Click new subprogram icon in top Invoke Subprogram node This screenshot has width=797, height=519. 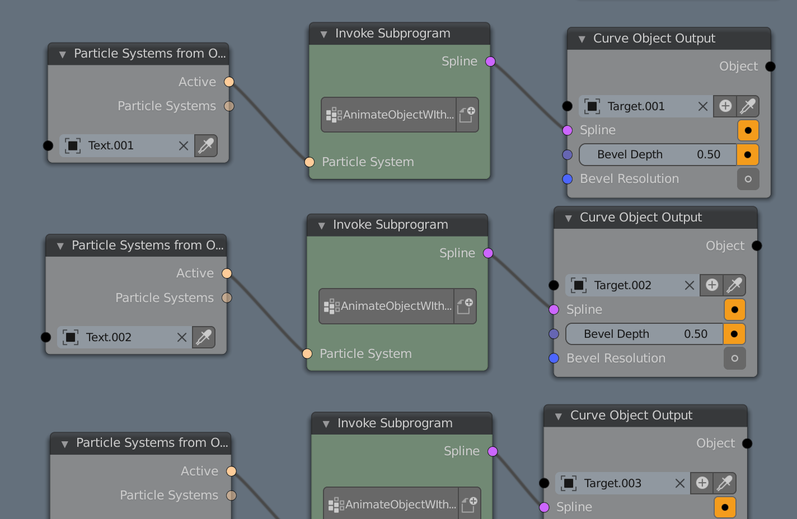(467, 115)
